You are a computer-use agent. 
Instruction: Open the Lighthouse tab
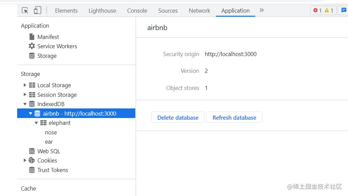[x=102, y=11]
